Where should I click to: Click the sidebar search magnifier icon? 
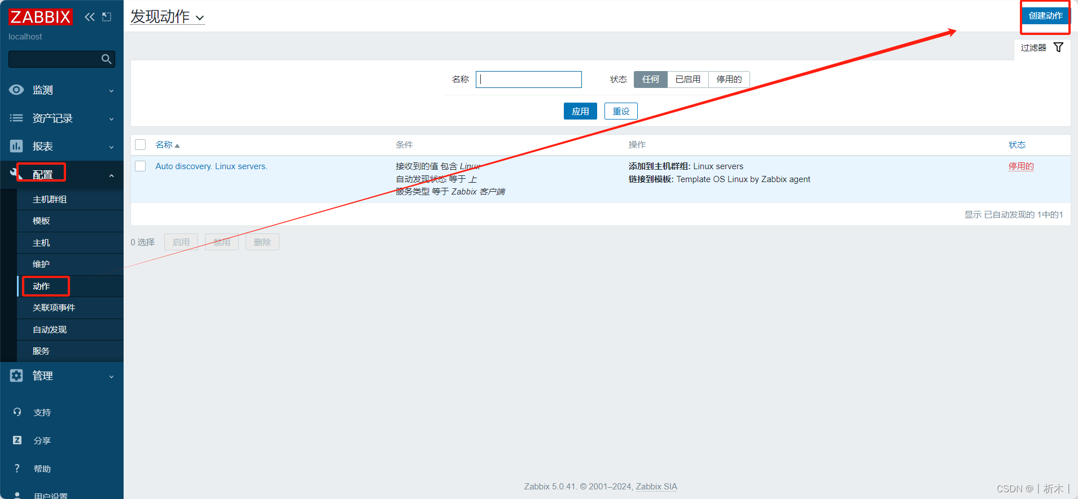[106, 59]
